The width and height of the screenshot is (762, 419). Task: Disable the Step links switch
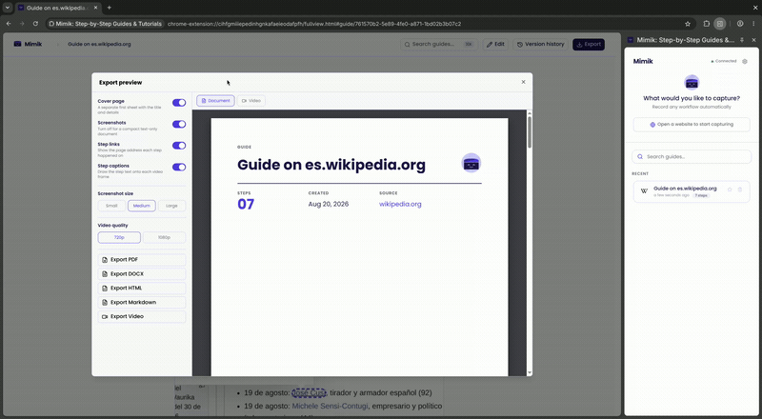[179, 146]
